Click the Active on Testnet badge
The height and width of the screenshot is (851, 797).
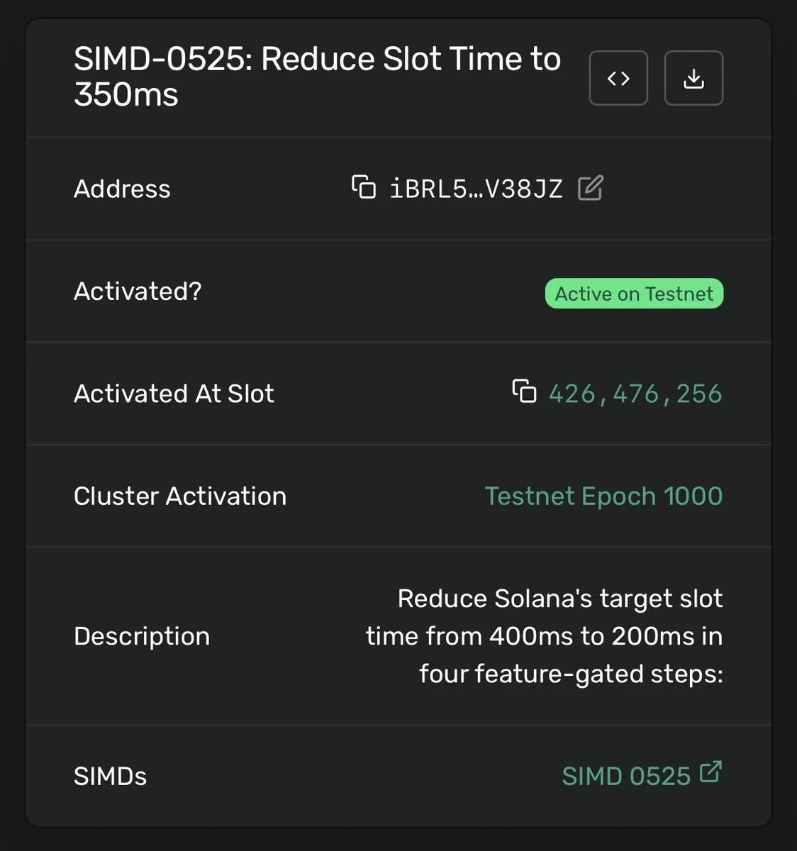pos(634,294)
